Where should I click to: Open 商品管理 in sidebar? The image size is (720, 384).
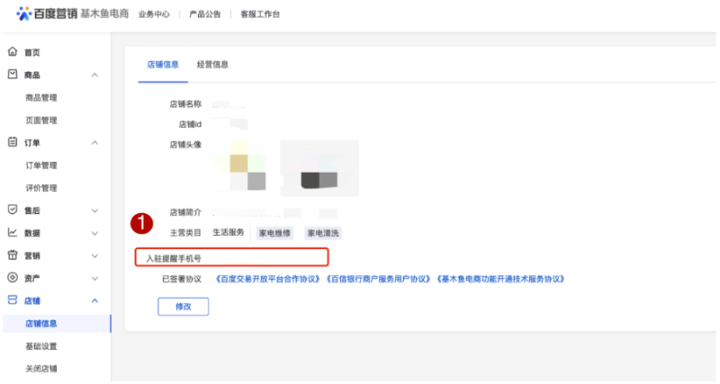click(41, 97)
